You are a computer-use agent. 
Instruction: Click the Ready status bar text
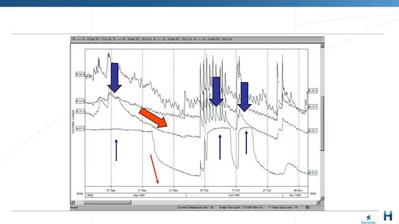coord(74,207)
